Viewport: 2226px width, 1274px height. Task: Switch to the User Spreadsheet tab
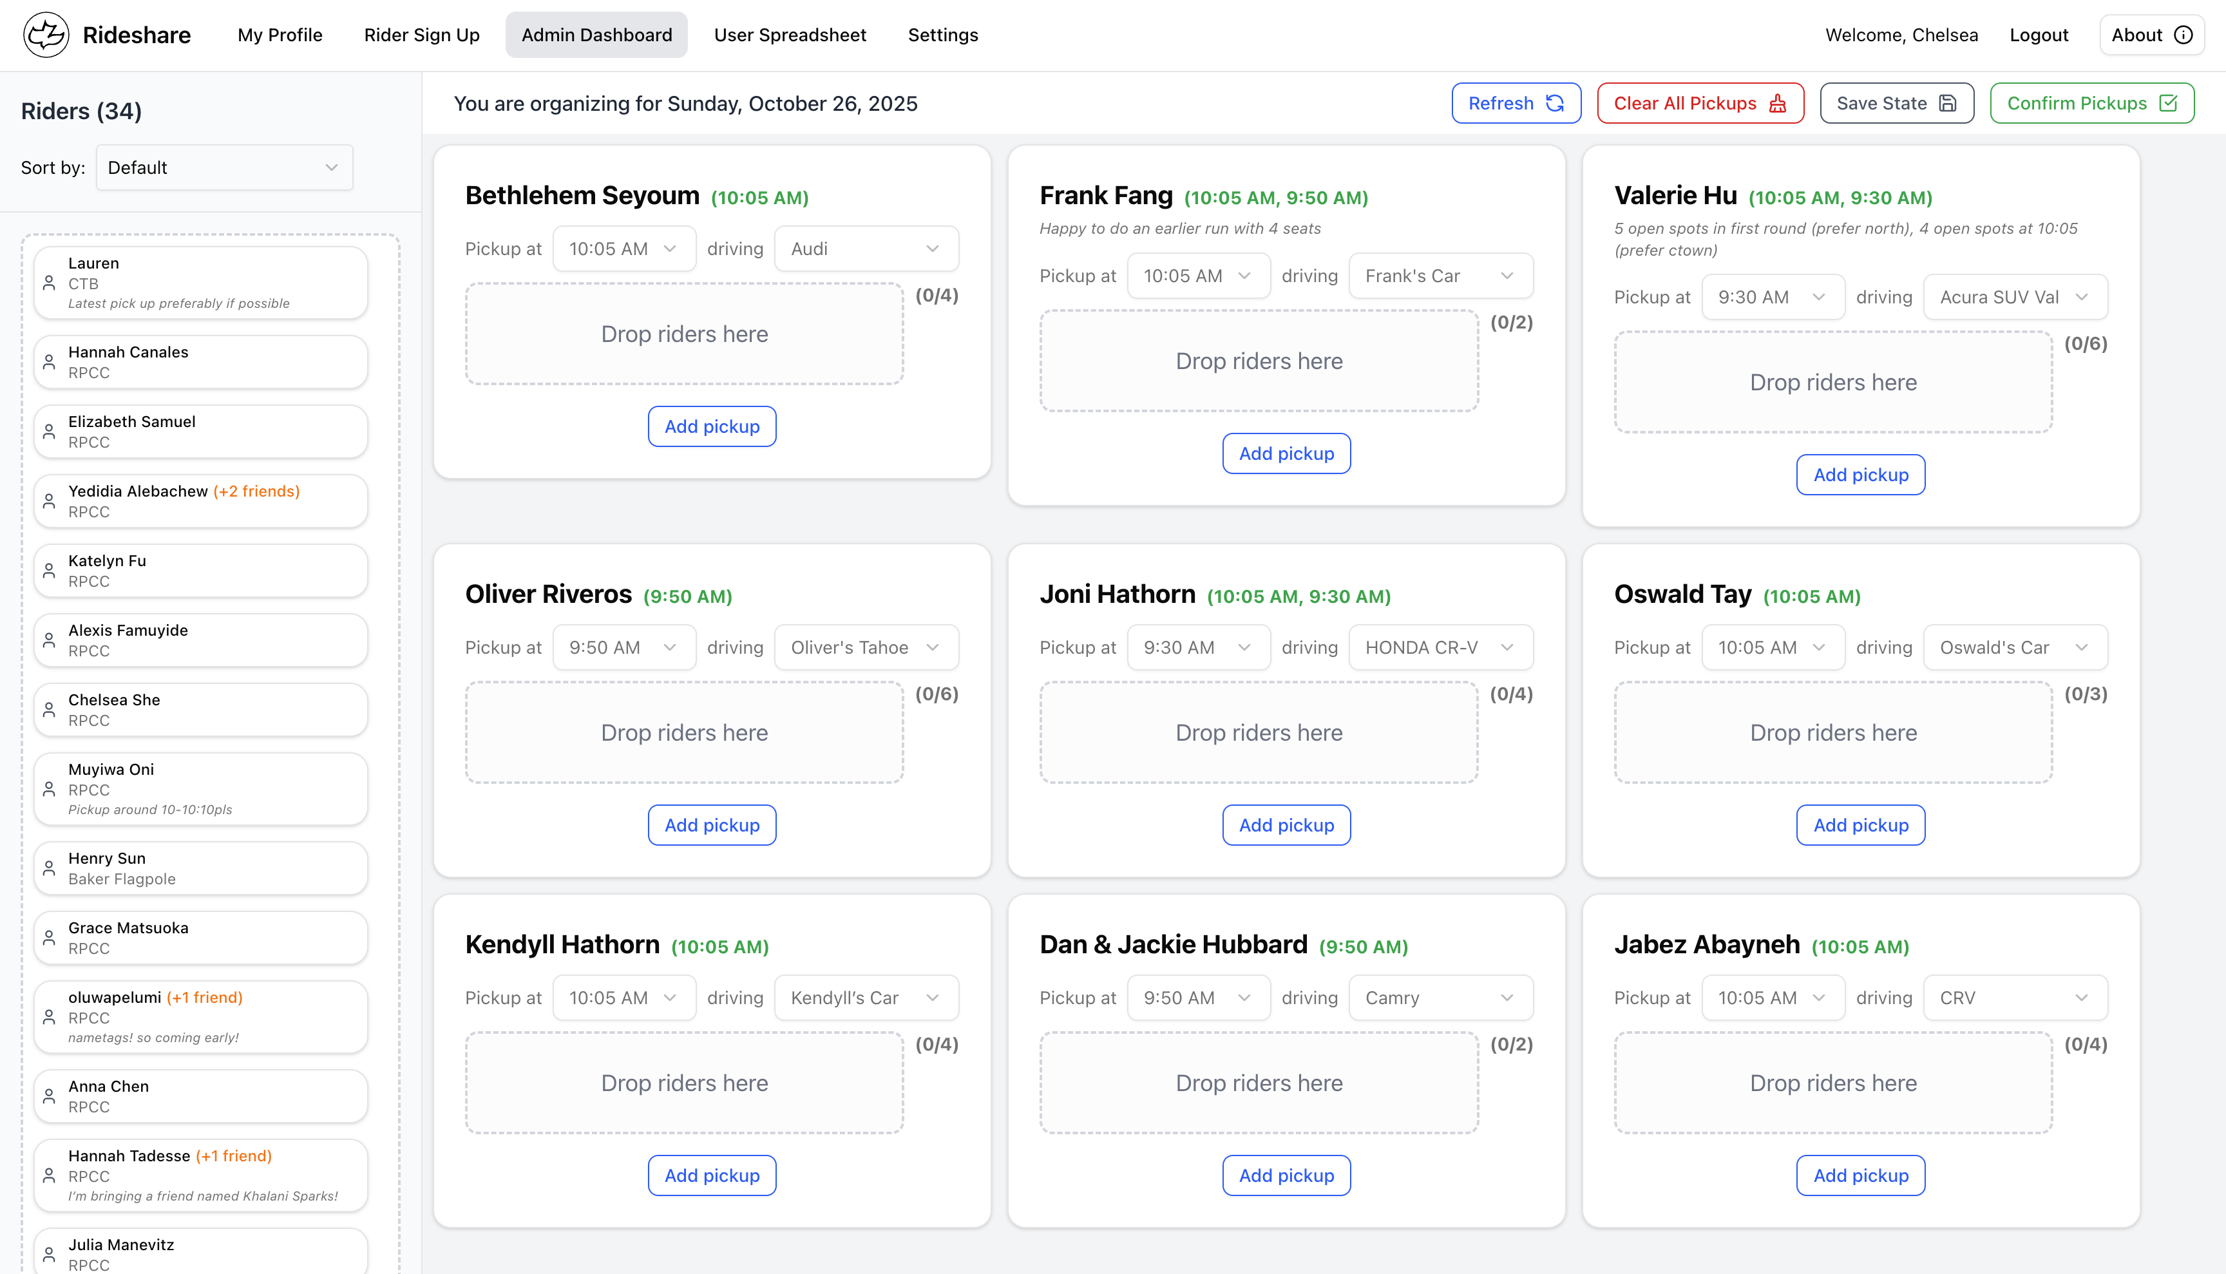[x=790, y=35]
